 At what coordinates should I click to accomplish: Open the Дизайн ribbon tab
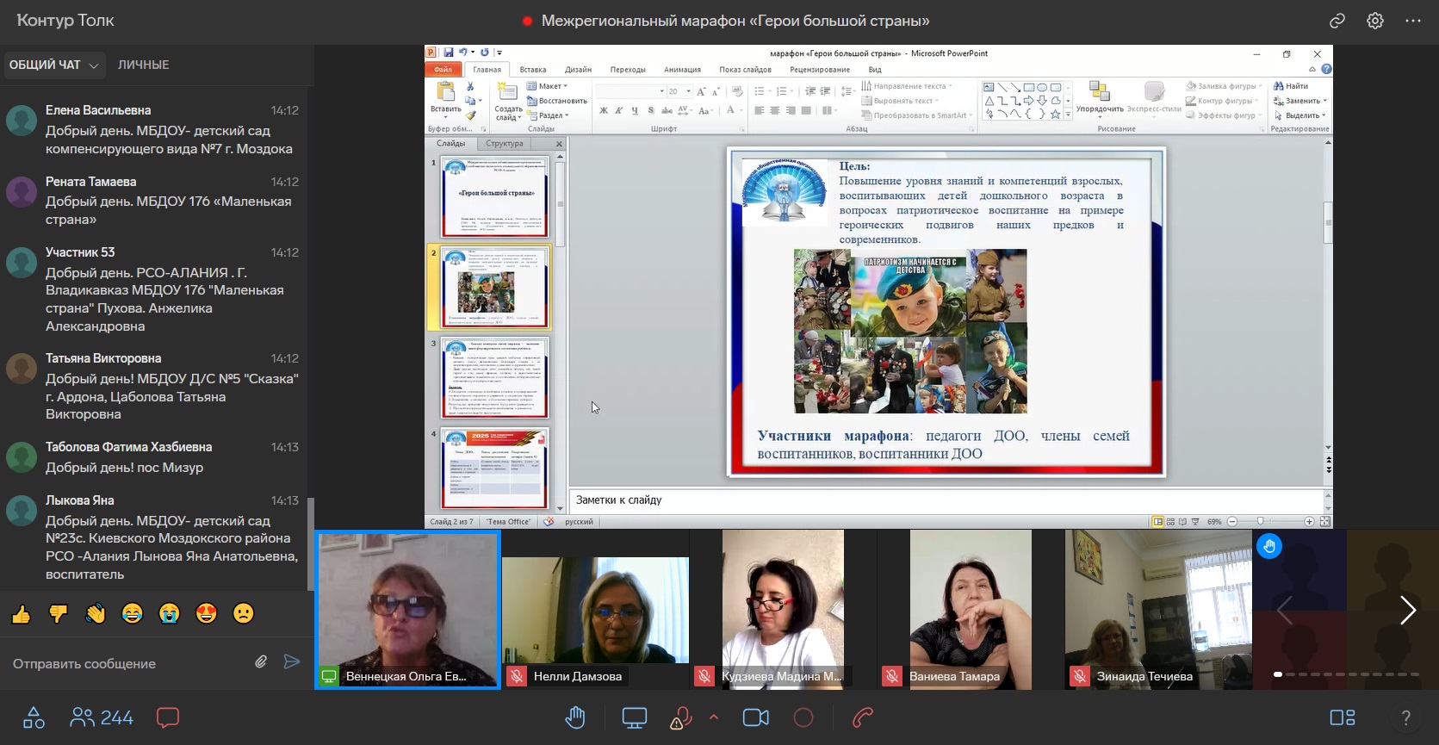click(x=578, y=70)
